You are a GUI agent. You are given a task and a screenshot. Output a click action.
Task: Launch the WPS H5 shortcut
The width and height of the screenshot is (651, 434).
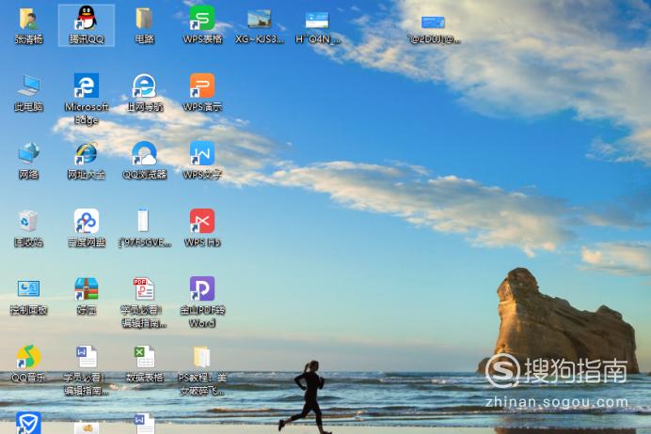pos(202,221)
